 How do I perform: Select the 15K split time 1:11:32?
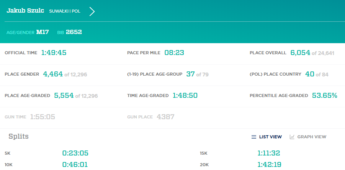tap(269, 153)
